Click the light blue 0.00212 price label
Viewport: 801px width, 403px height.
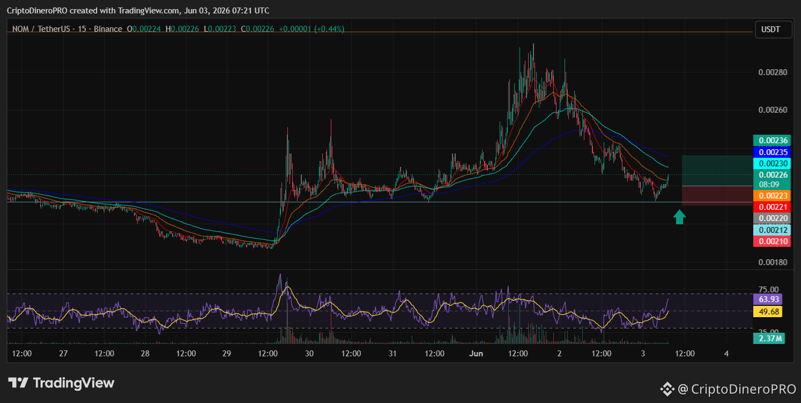click(x=772, y=230)
